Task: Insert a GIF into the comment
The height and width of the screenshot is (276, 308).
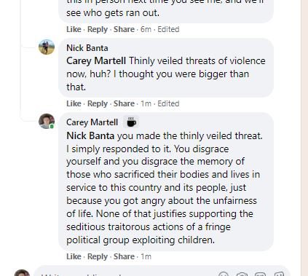Action: point(260,274)
